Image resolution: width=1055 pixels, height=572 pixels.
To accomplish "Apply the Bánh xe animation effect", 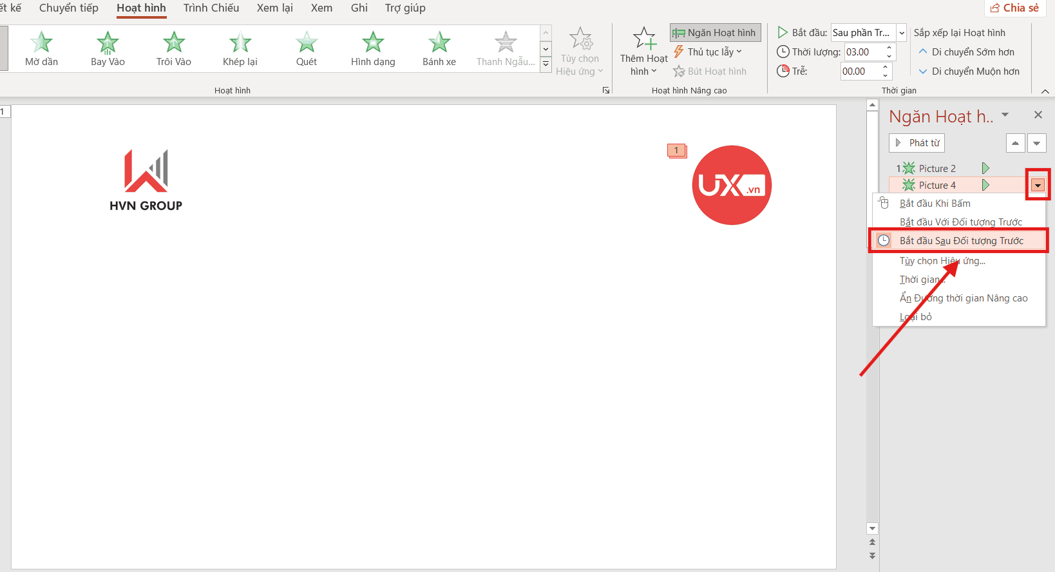I will pos(439,49).
